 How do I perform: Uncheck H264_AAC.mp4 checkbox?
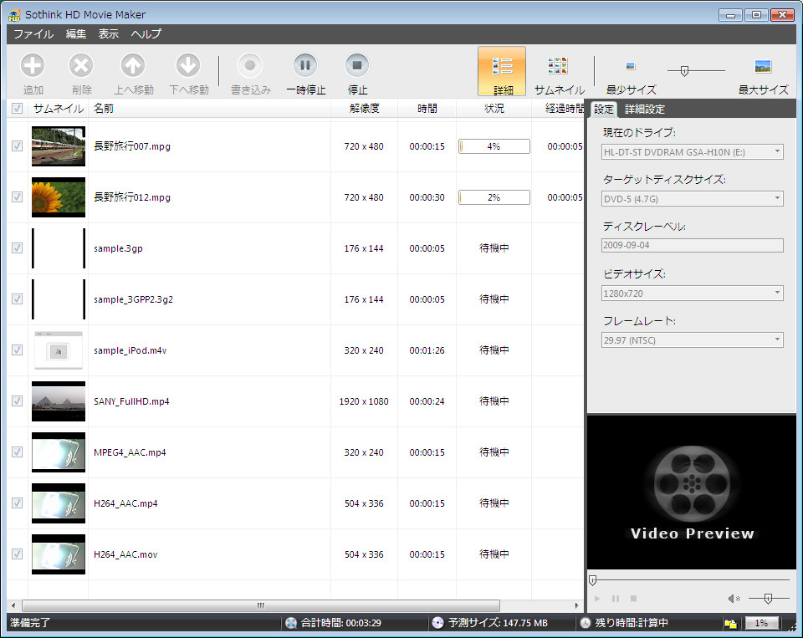point(18,503)
